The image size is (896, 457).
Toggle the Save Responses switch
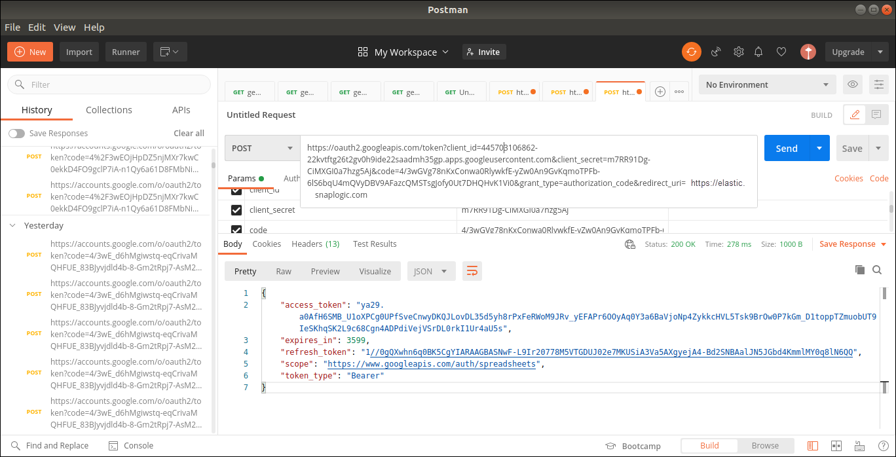[16, 134]
